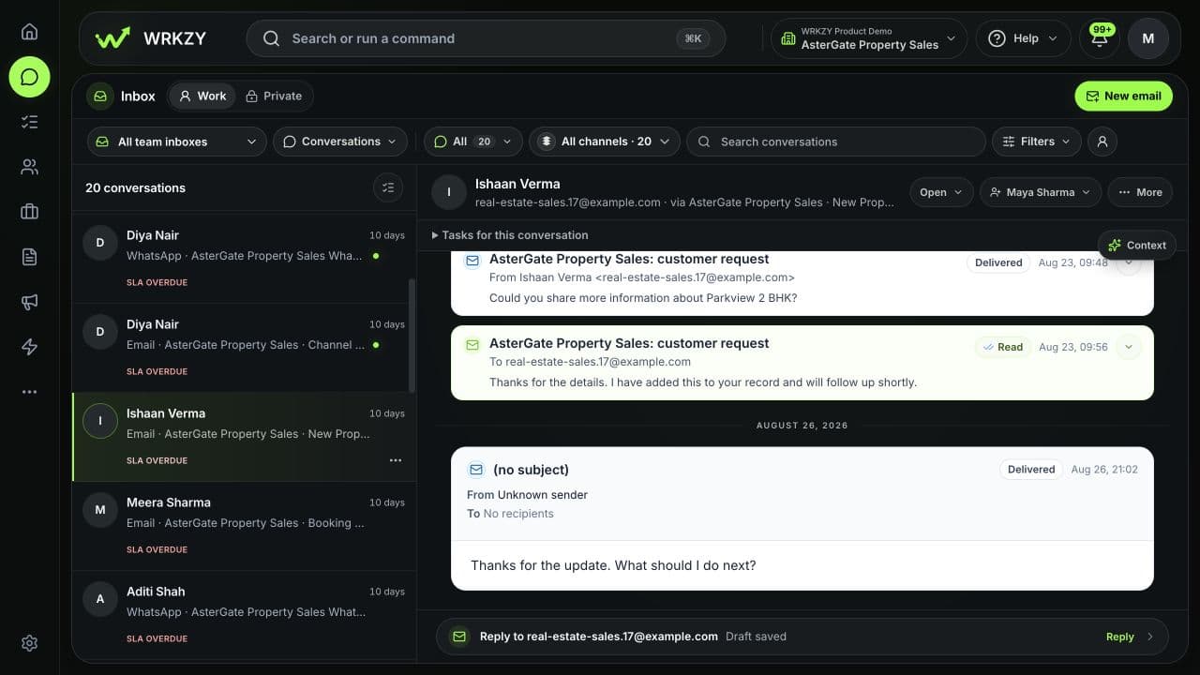The height and width of the screenshot is (675, 1200).
Task: Open Home from the sidebar
Action: point(29,31)
